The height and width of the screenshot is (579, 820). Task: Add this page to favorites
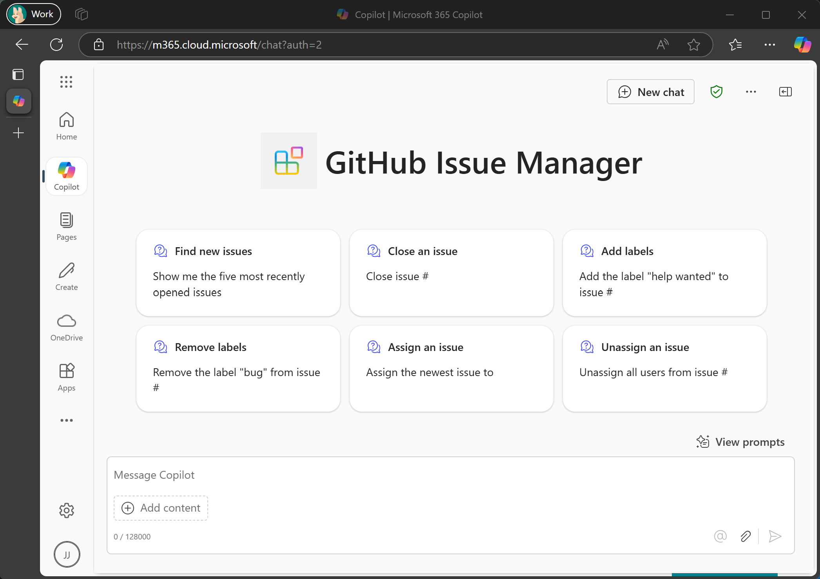(694, 45)
